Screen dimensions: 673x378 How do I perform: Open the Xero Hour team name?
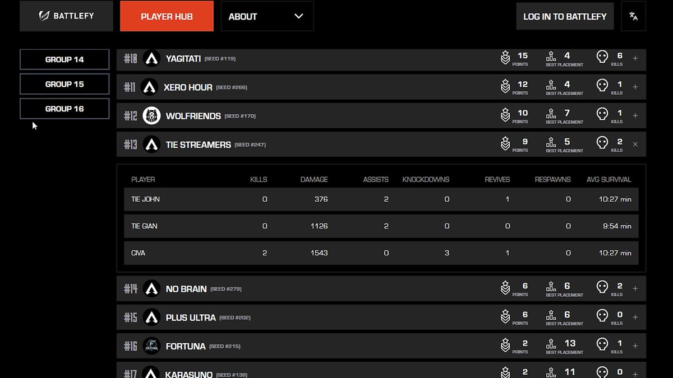click(188, 87)
